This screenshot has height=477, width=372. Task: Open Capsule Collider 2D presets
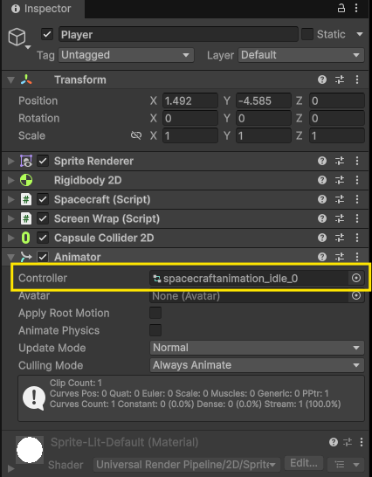coord(340,238)
